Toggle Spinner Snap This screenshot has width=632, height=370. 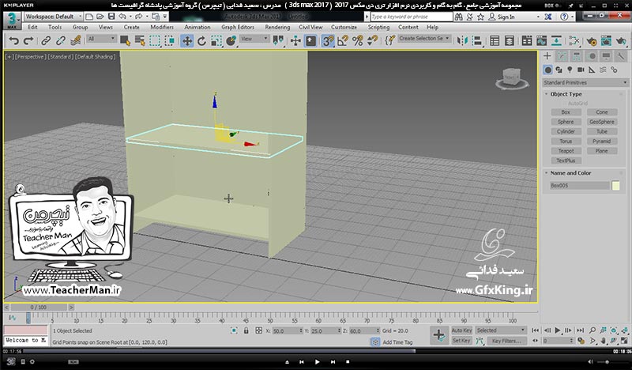click(372, 41)
